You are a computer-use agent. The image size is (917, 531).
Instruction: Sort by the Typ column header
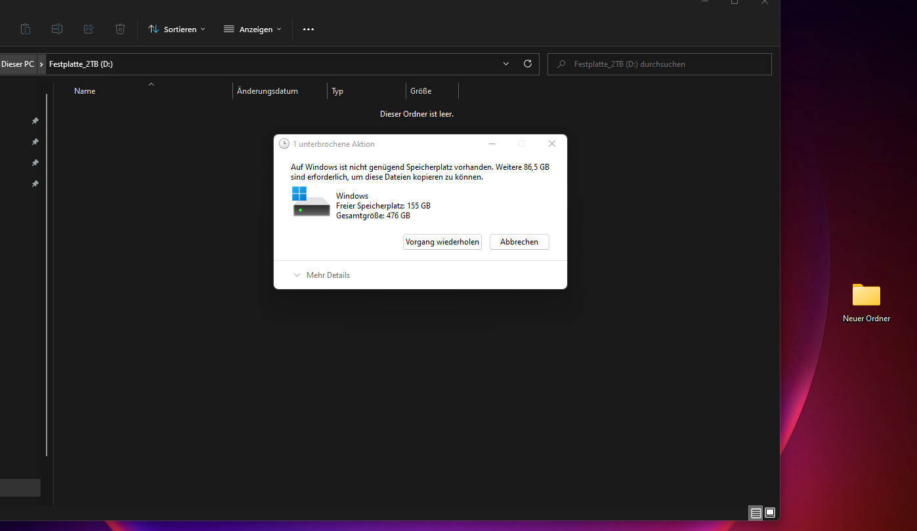click(x=337, y=91)
